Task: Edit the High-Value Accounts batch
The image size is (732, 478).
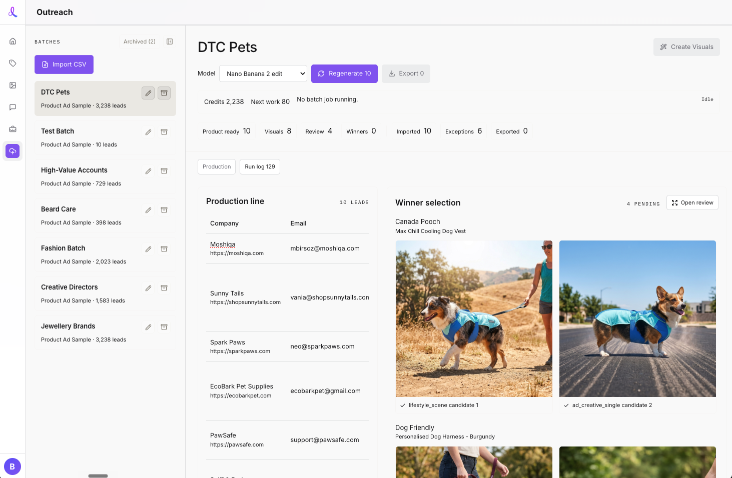Action: pos(148,171)
